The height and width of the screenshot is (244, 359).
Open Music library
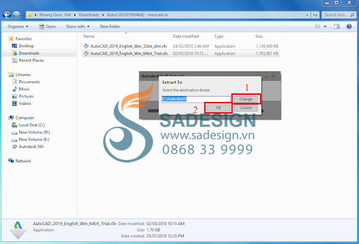(25, 89)
